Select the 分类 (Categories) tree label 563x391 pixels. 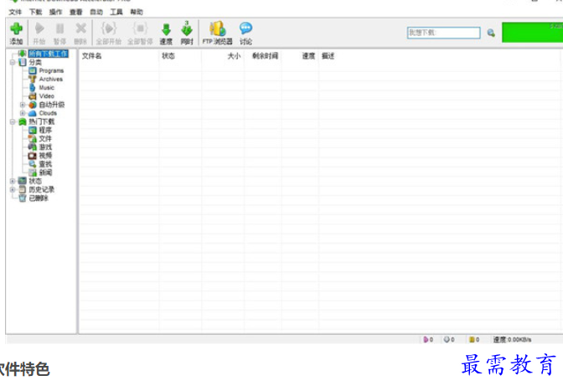pyautogui.click(x=35, y=63)
